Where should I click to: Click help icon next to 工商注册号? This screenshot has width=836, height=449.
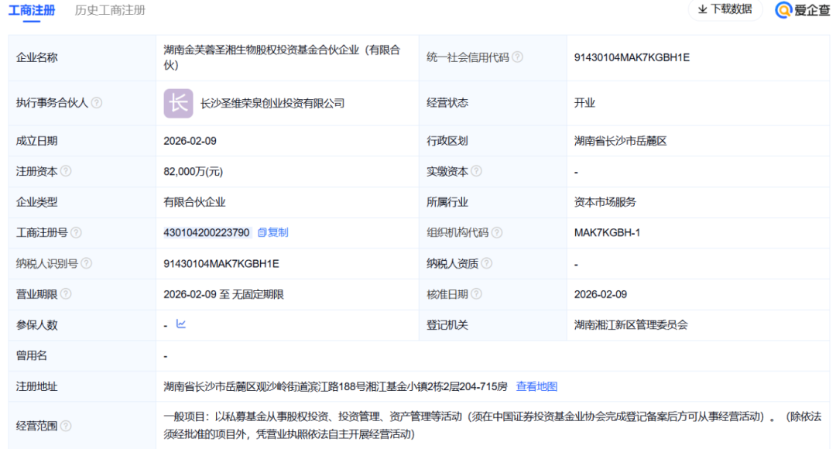click(76, 232)
